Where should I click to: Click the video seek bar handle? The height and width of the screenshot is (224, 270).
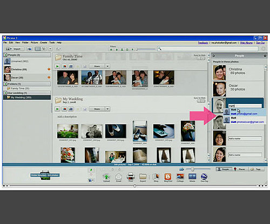[x=134, y=186]
